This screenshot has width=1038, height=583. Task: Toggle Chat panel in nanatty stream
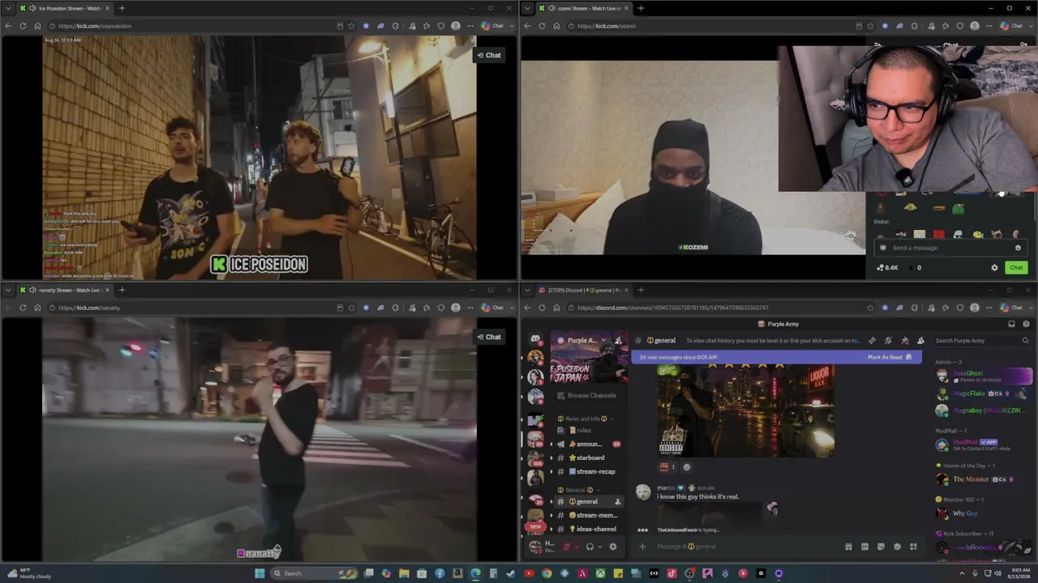tap(489, 337)
